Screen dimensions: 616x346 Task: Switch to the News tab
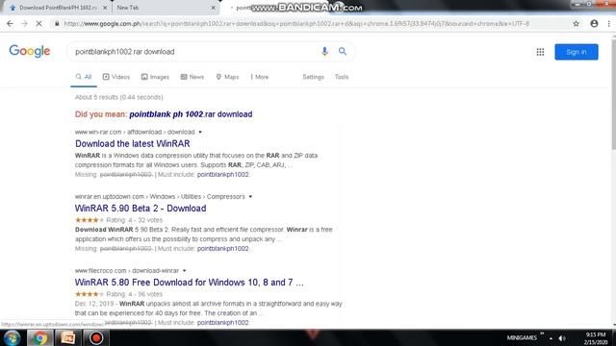192,77
